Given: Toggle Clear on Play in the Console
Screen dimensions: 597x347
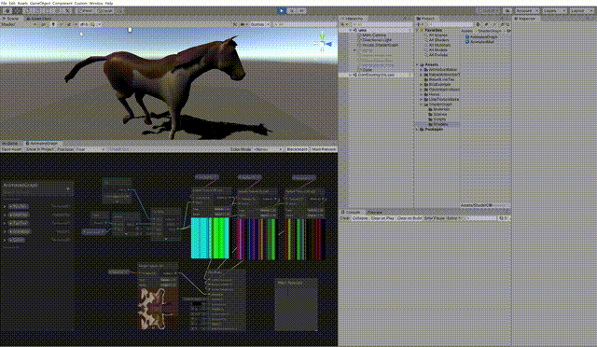Looking at the screenshot, I should coord(382,218).
